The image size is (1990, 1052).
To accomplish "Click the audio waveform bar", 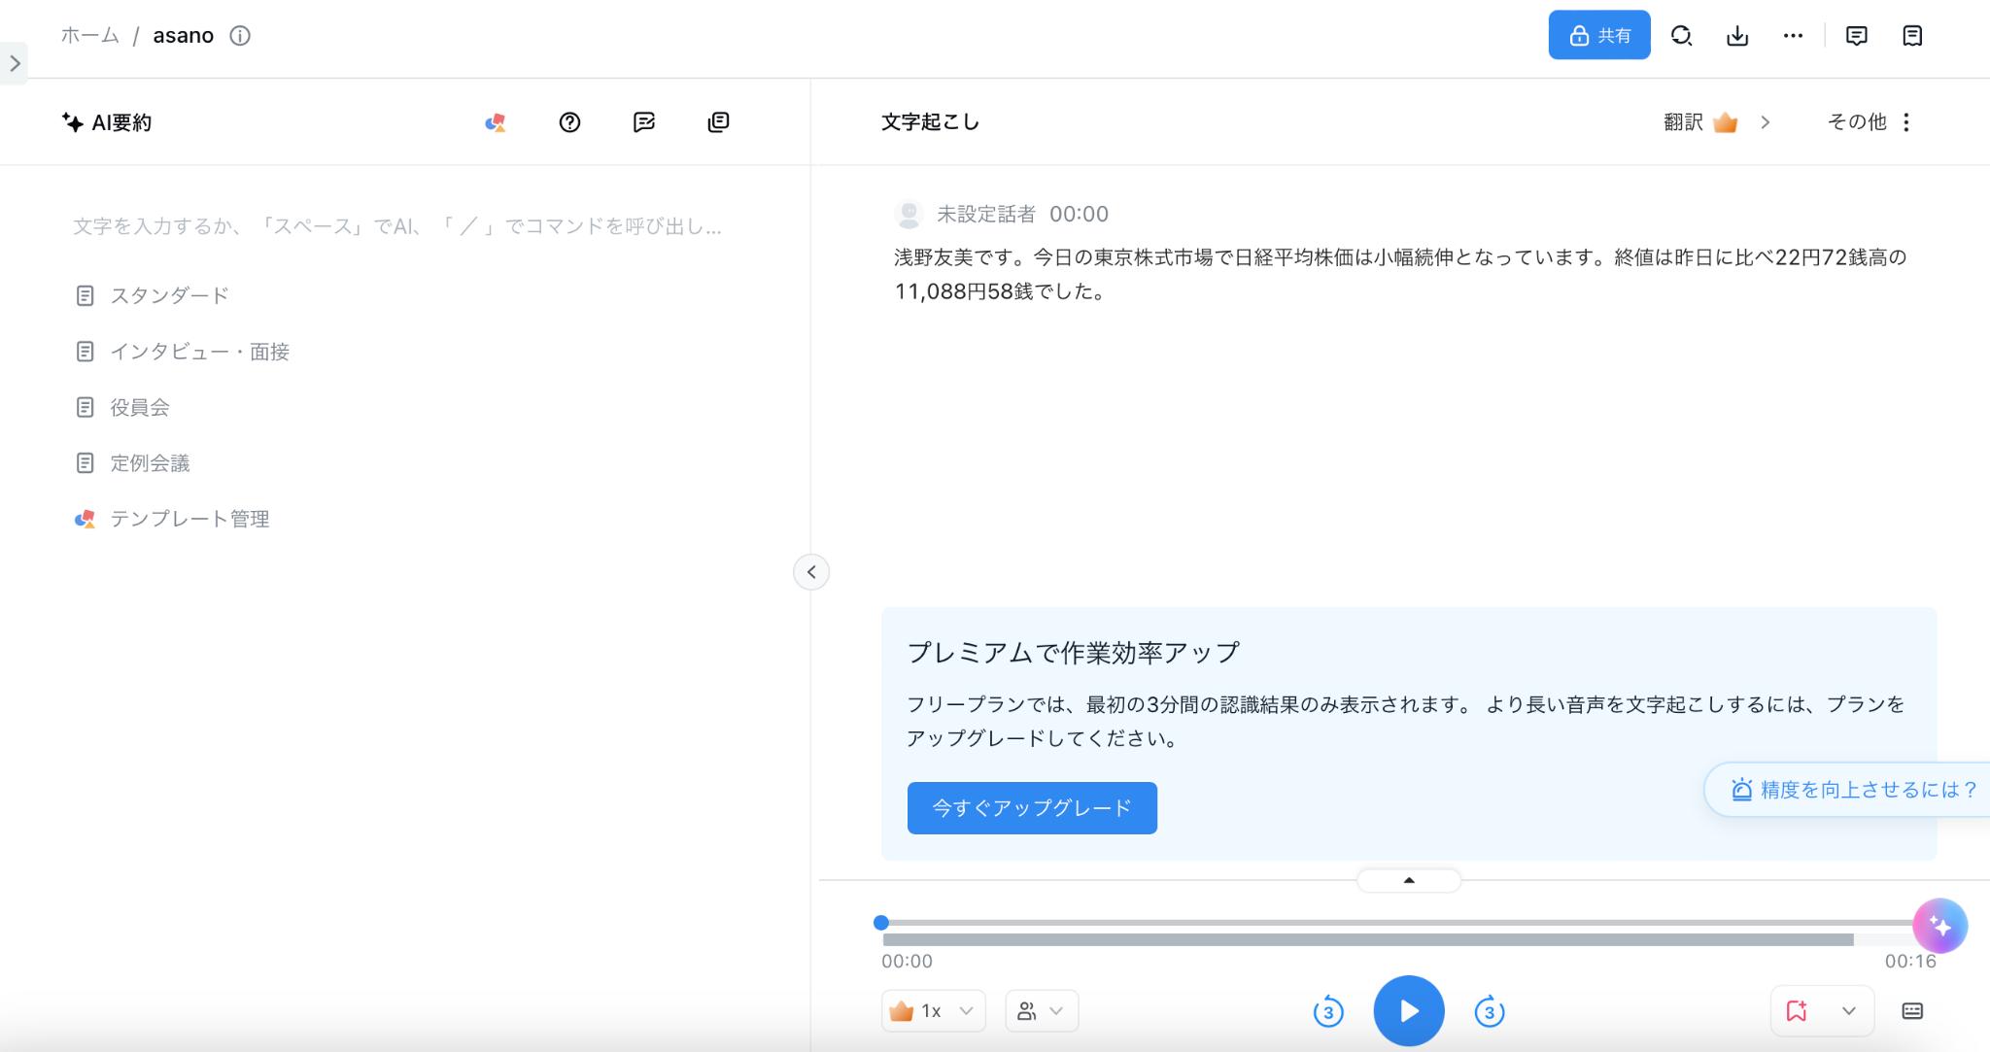I will click(x=1368, y=940).
